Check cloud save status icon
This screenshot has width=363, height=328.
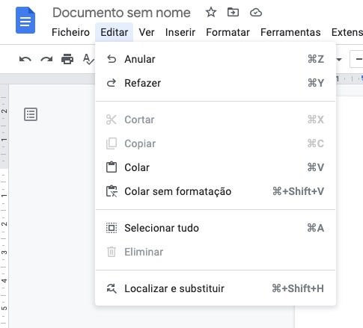coord(256,12)
